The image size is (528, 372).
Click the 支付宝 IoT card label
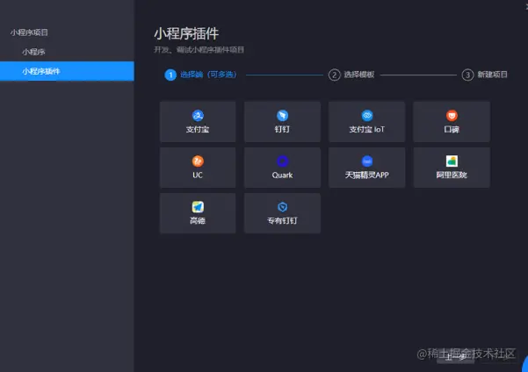click(x=367, y=130)
